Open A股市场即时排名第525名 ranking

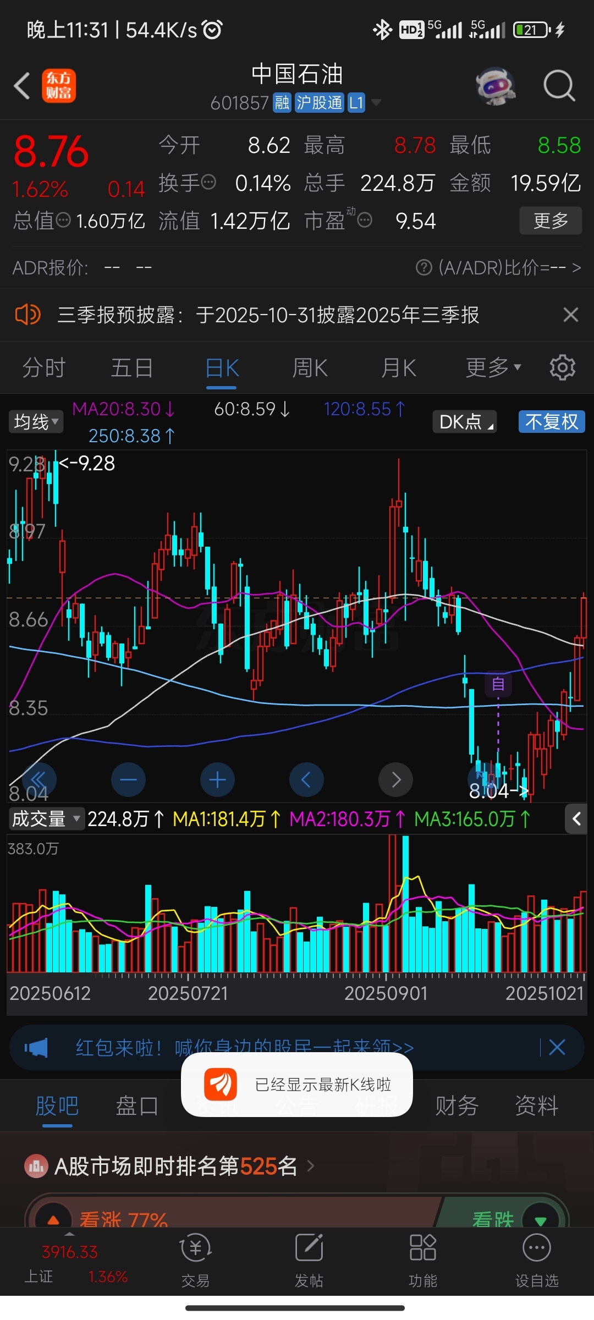pyautogui.click(x=184, y=1165)
